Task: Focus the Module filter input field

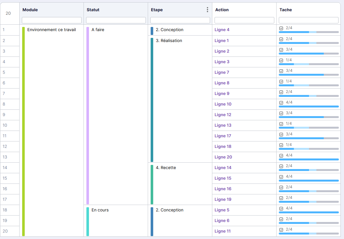Action: point(52,20)
